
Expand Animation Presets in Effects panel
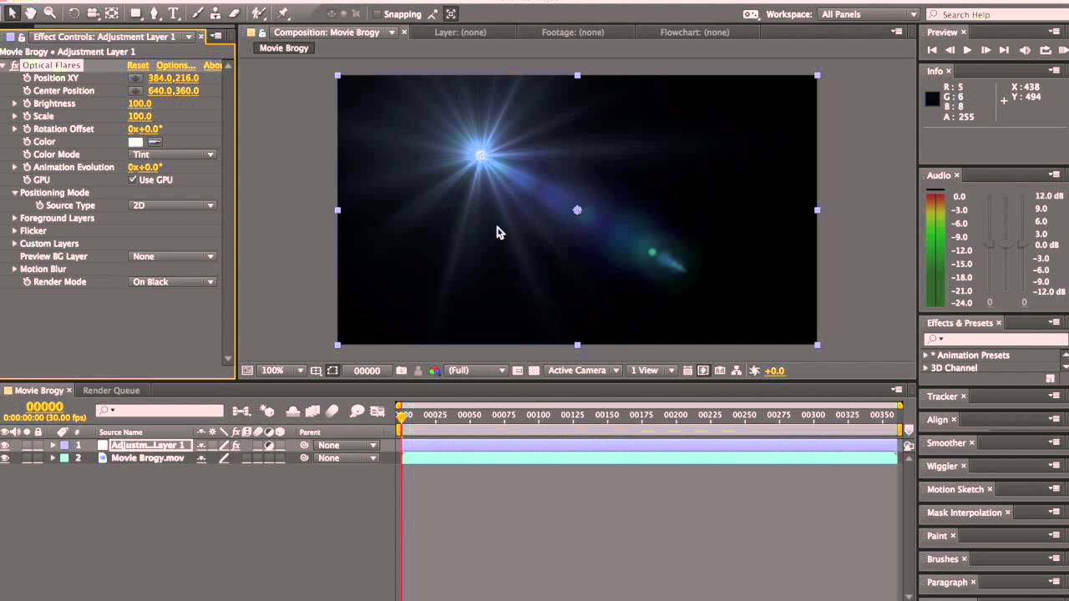(925, 356)
